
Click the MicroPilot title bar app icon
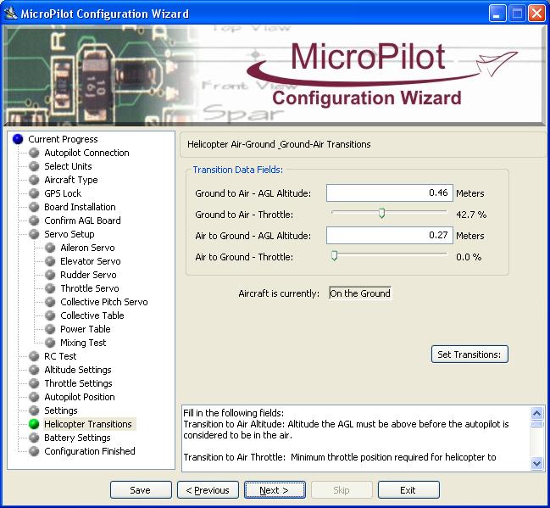pyautogui.click(x=10, y=14)
